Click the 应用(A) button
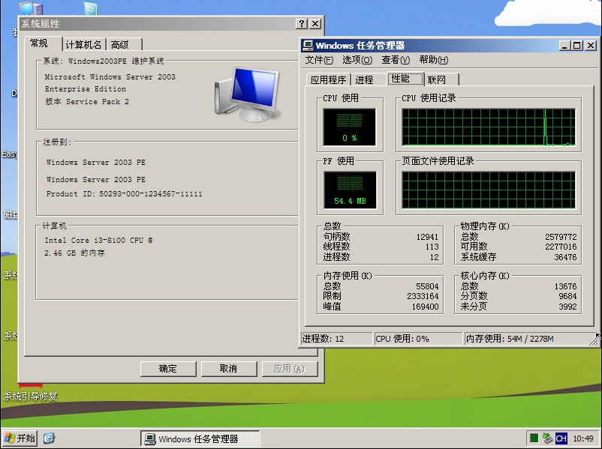Image resolution: width=602 pixels, height=449 pixels. (290, 369)
